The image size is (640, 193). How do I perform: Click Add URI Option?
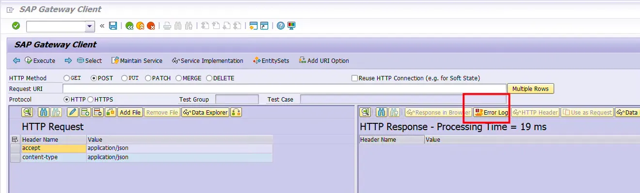click(x=324, y=60)
